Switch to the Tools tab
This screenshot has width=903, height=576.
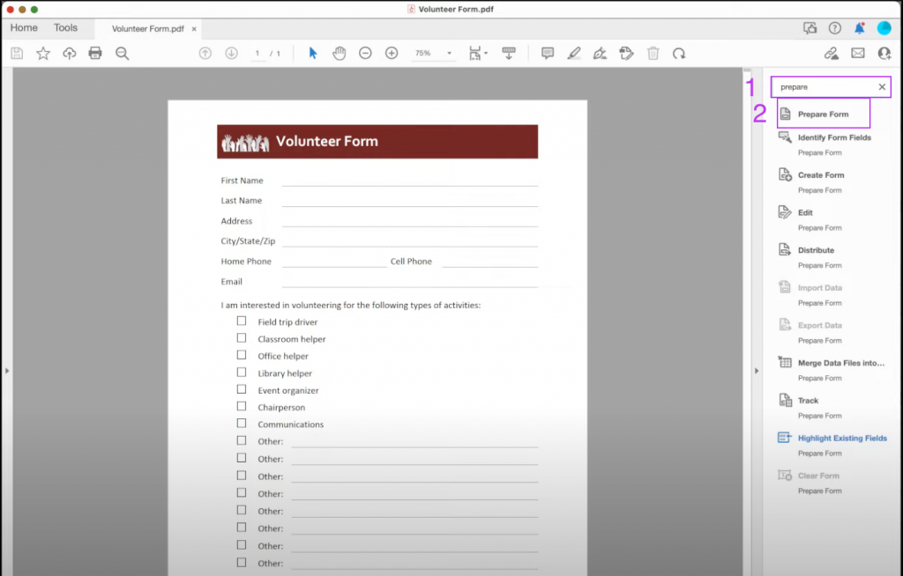65,27
